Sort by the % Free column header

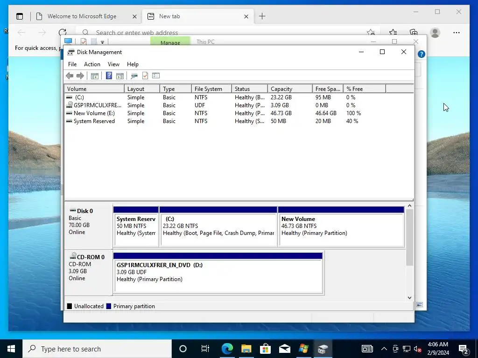tap(365, 89)
